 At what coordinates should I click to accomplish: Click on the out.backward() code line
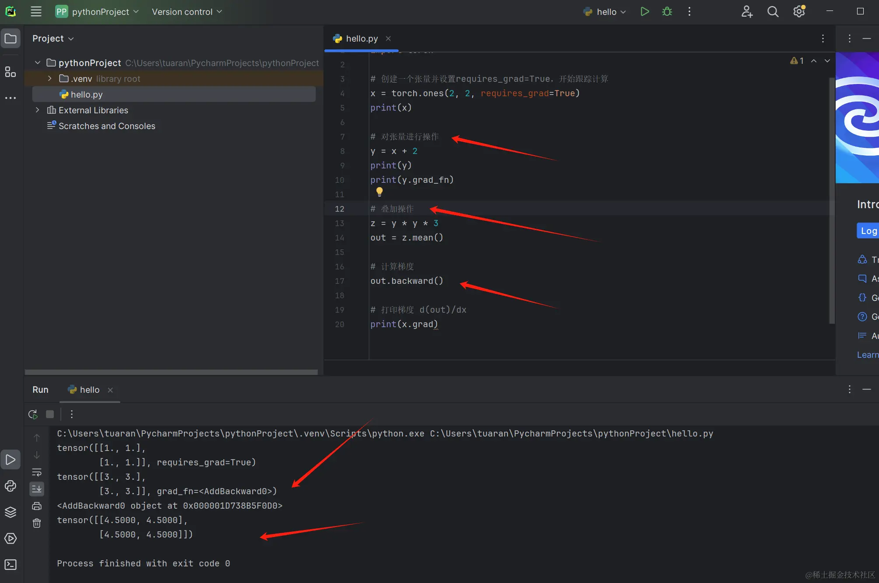[407, 281]
